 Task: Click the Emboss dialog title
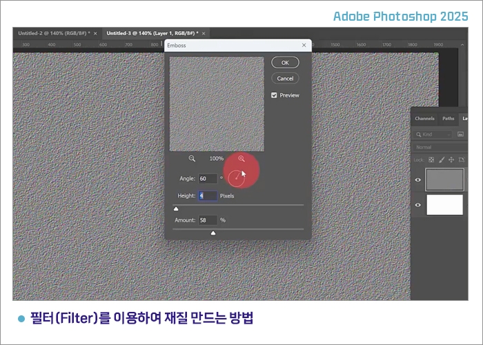tap(177, 46)
